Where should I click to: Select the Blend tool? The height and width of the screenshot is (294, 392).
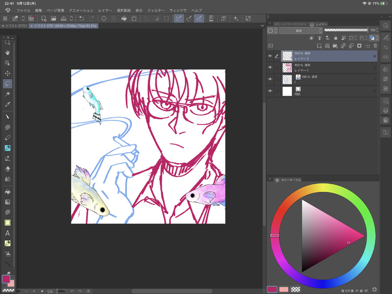tap(7, 179)
